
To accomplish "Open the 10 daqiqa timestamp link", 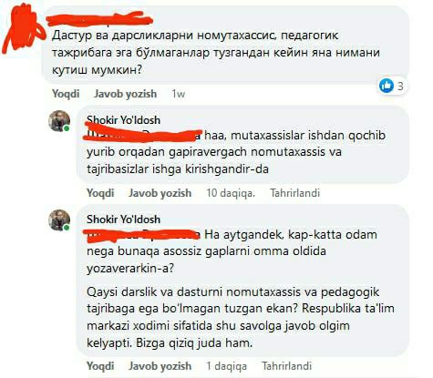I will point(231,193).
